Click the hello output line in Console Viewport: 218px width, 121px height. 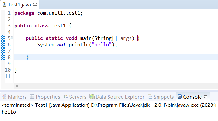pos(9,112)
